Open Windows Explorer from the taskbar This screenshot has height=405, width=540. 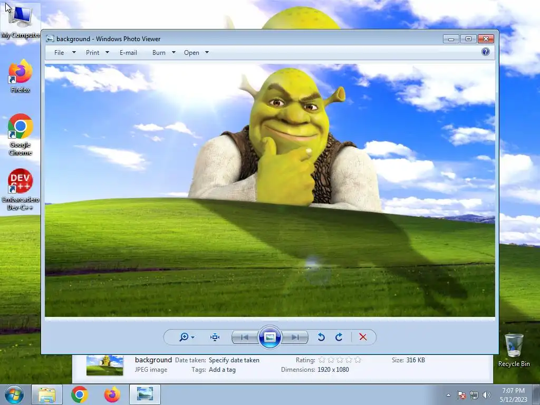(x=47, y=394)
